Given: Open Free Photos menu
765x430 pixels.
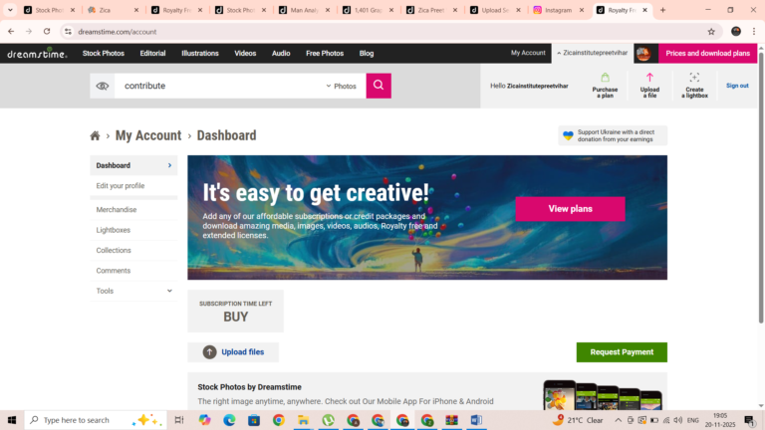Looking at the screenshot, I should click(x=325, y=53).
